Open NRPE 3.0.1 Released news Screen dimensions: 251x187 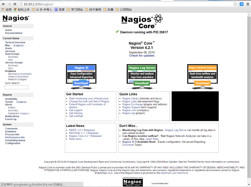pos(82,130)
